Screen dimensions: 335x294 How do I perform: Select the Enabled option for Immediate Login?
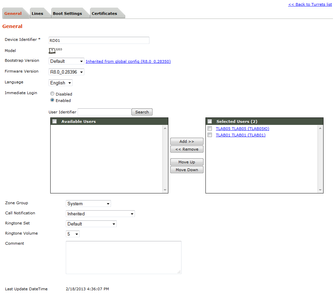click(52, 100)
